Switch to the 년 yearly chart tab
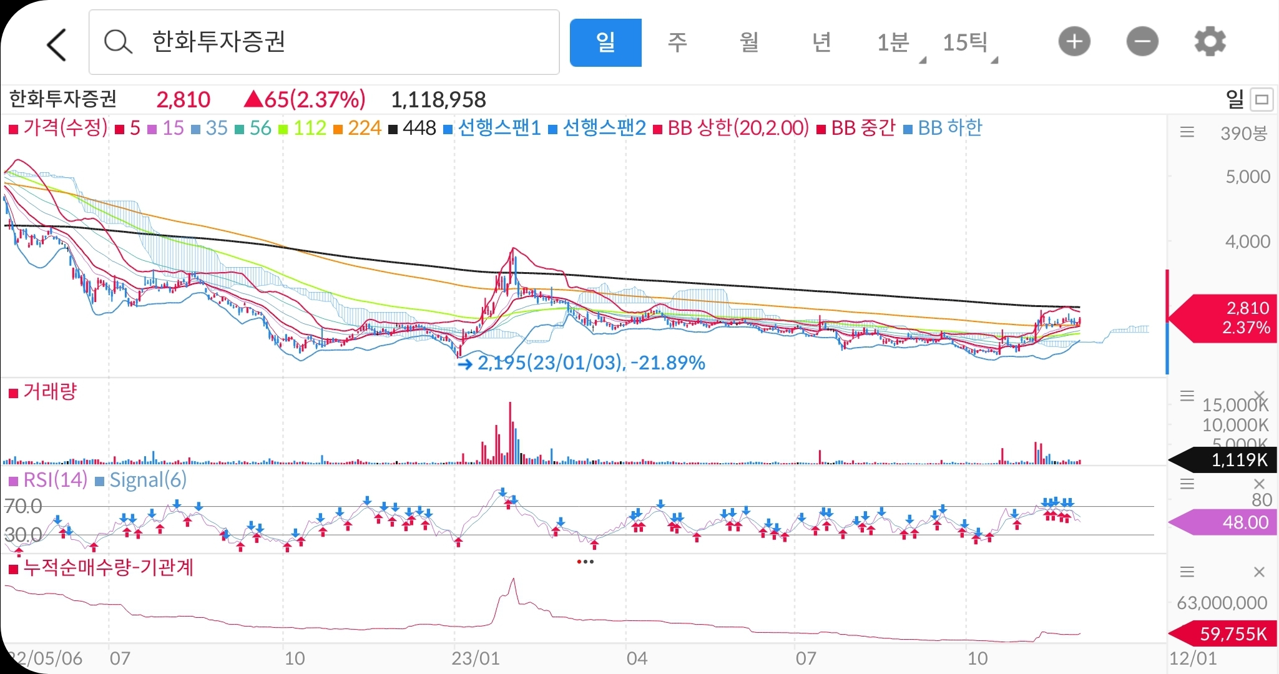The image size is (1279, 674). pyautogui.click(x=821, y=42)
